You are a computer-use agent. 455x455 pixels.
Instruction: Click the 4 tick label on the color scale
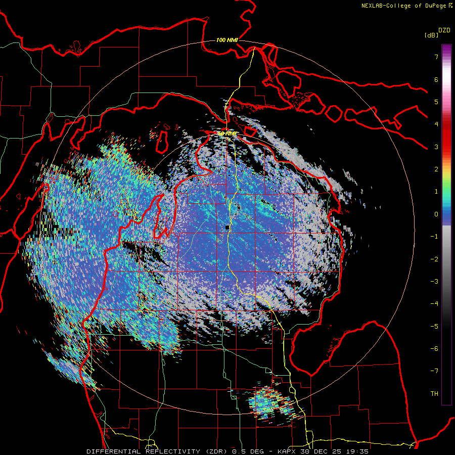(x=436, y=124)
